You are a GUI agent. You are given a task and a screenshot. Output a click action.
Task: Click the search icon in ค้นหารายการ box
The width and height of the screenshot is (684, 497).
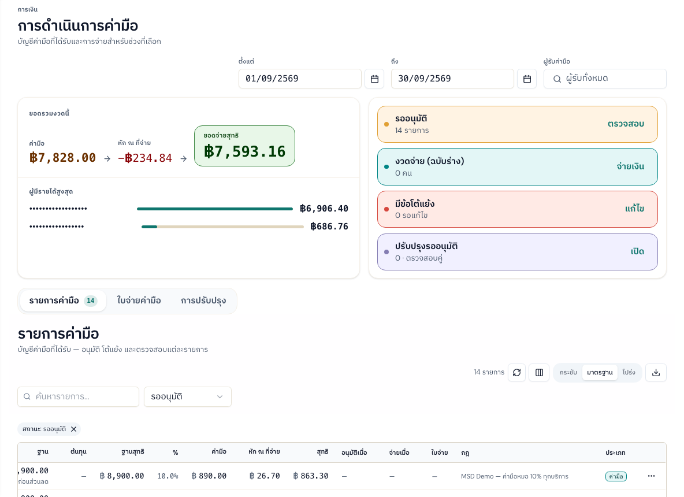point(27,396)
